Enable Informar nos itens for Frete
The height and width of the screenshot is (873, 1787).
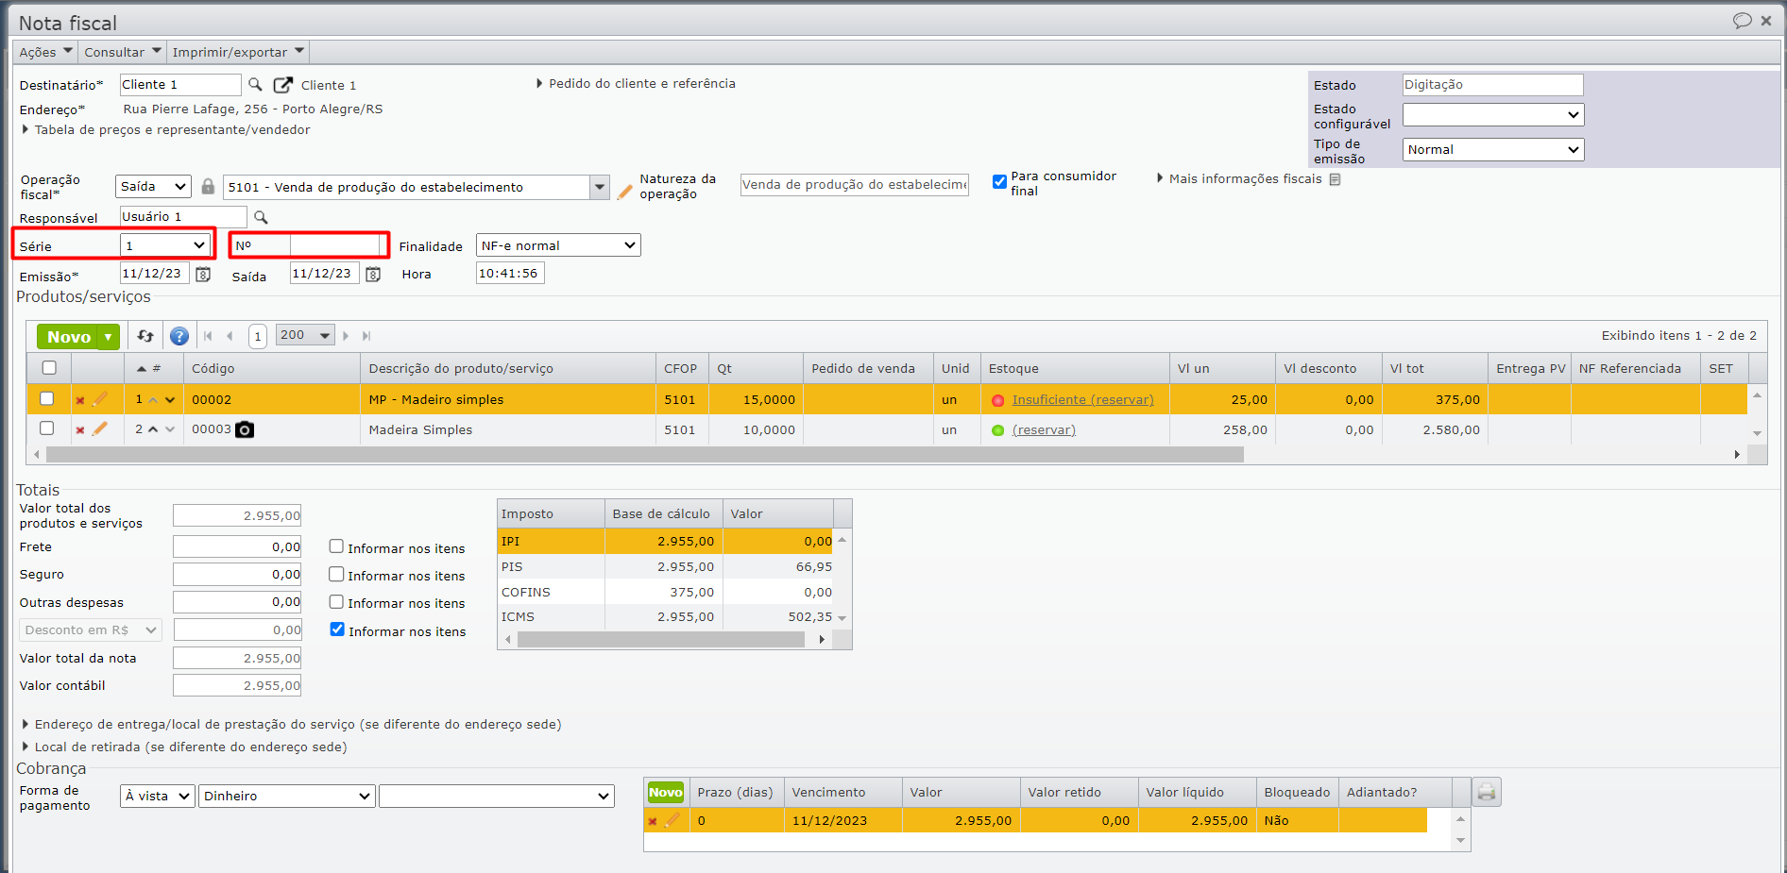tap(336, 546)
